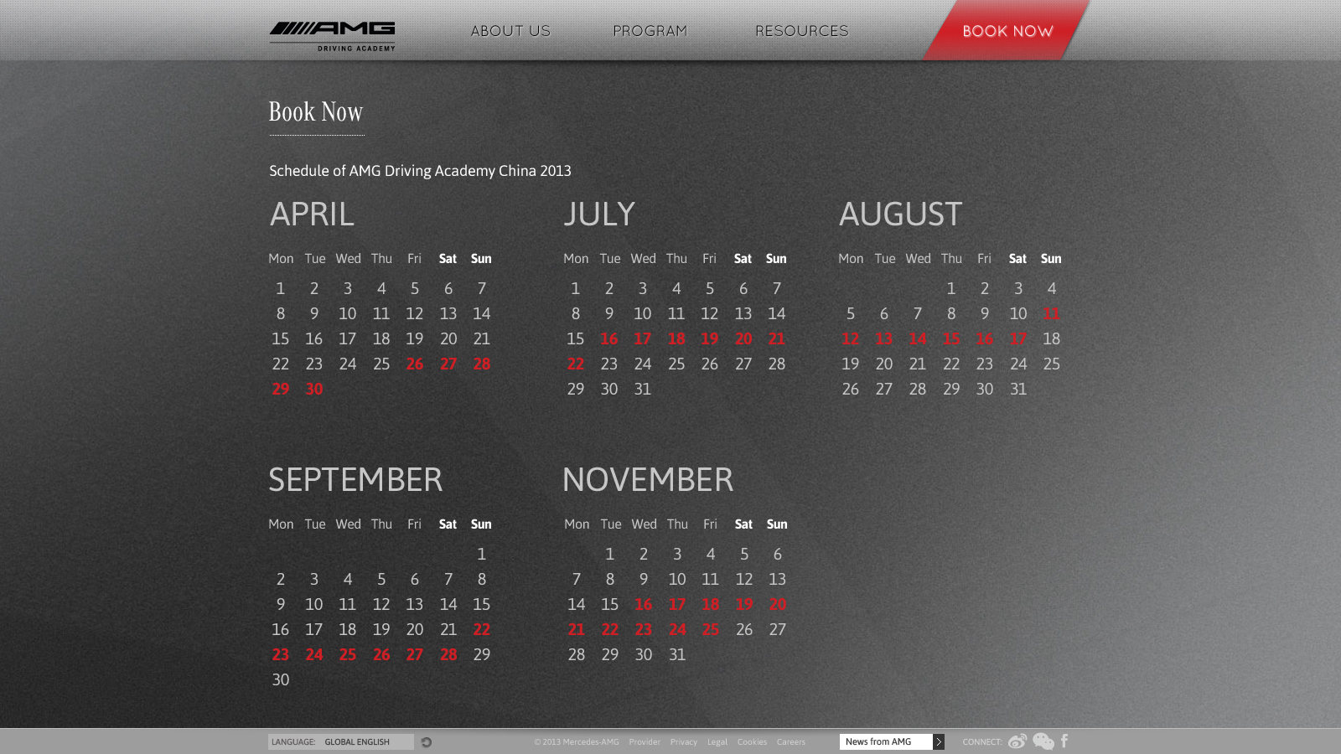Viewport: 1341px width, 754px height.
Task: Select August 14 in red
Action: coord(918,338)
